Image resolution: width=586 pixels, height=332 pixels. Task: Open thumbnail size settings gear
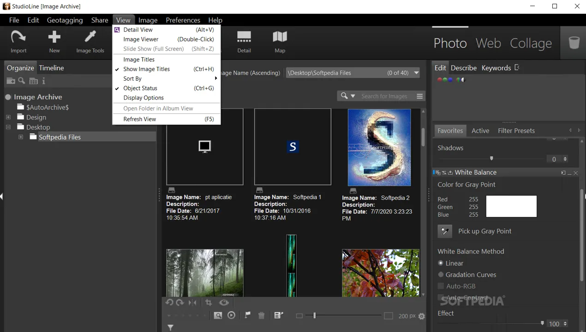[421, 316]
